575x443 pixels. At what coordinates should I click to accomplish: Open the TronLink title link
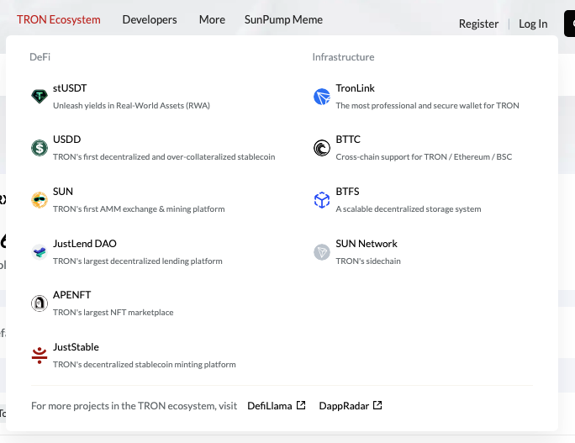click(355, 88)
